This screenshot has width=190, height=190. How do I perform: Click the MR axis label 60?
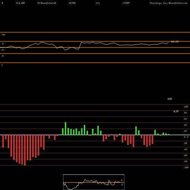click(x=185, y=119)
